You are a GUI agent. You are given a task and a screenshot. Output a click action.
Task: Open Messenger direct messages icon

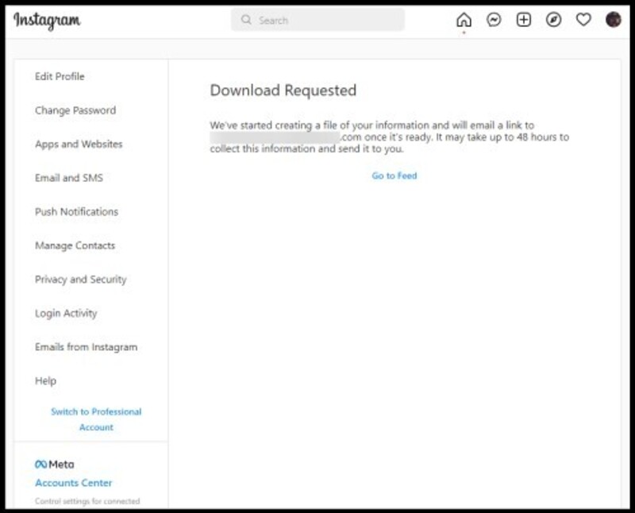[x=494, y=21]
